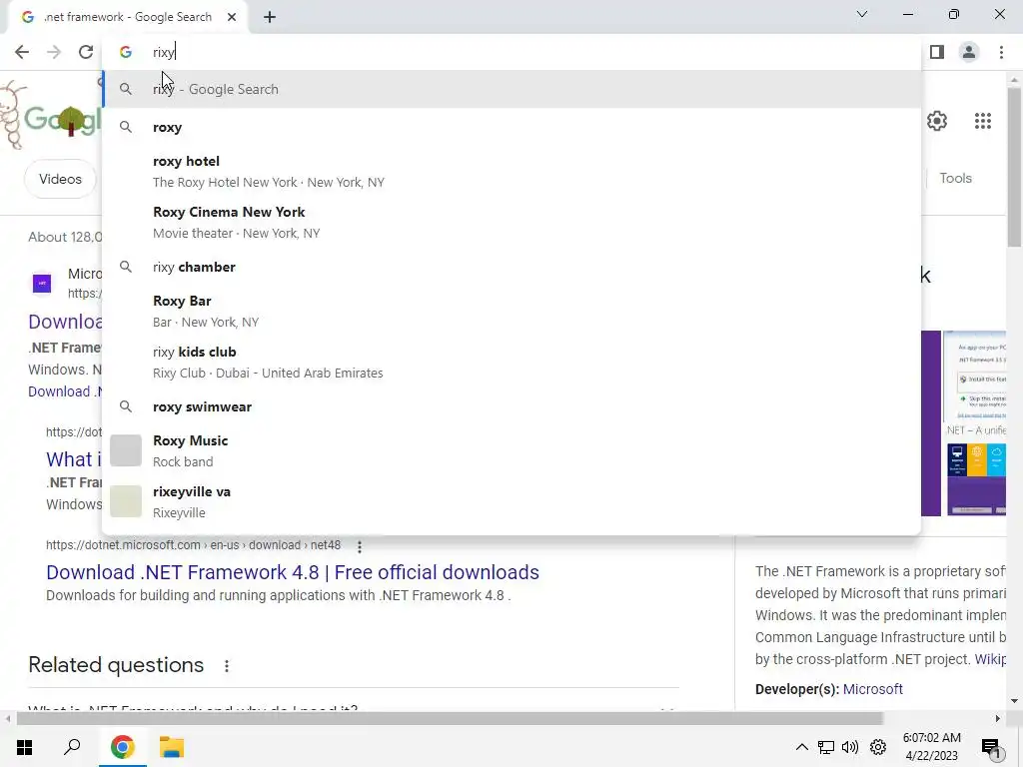Open Windows taskbar search
Screen dimensions: 1023x767
(72, 747)
